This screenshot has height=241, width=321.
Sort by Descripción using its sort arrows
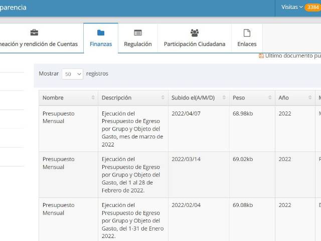(163, 97)
